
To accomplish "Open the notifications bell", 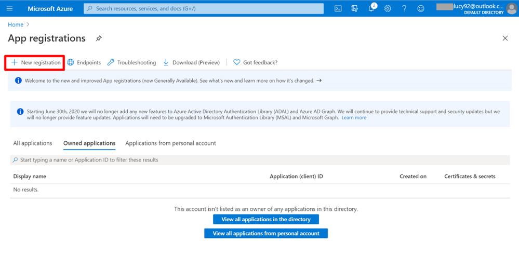I will (371, 9).
